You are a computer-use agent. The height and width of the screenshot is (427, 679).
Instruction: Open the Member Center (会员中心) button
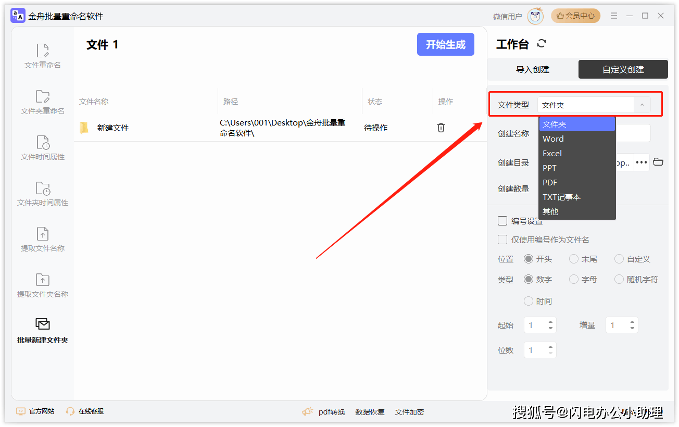(x=575, y=16)
